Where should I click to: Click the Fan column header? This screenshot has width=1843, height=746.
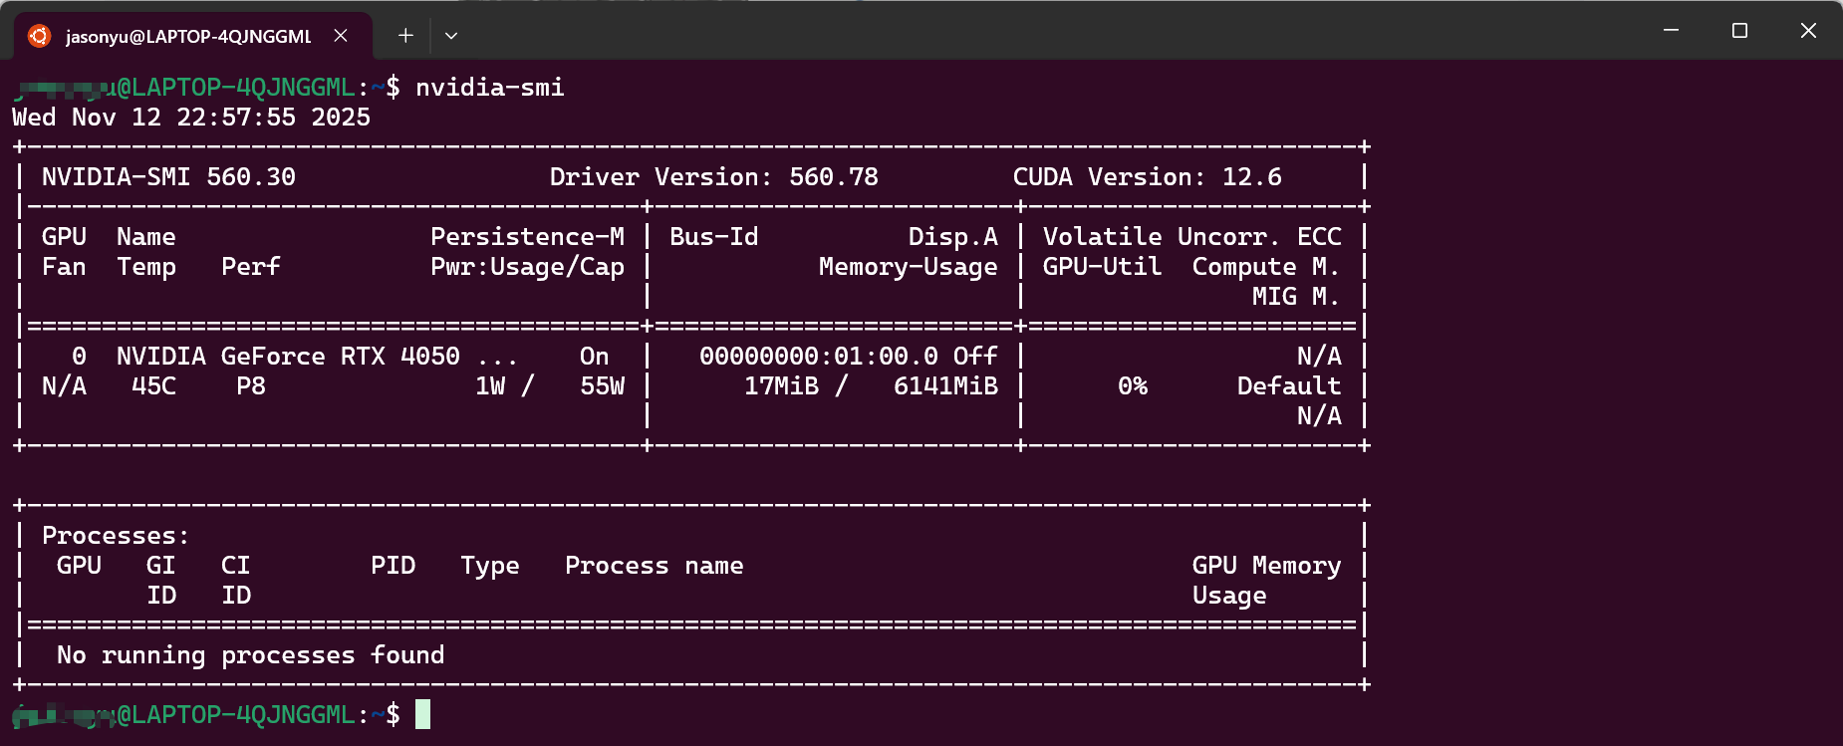point(64,267)
